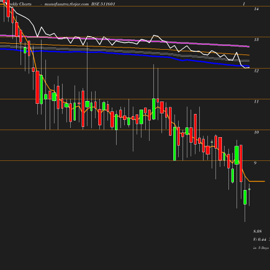Click the price axis label 13
This screenshot has width=270, height=270.
tap(256, 39)
